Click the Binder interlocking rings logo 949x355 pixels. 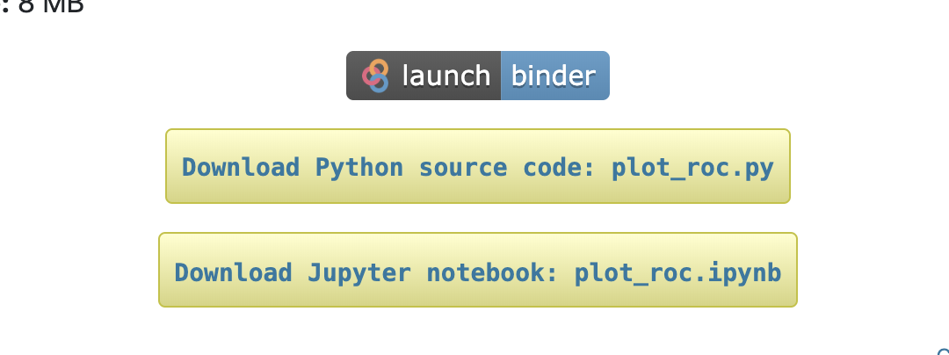click(375, 76)
